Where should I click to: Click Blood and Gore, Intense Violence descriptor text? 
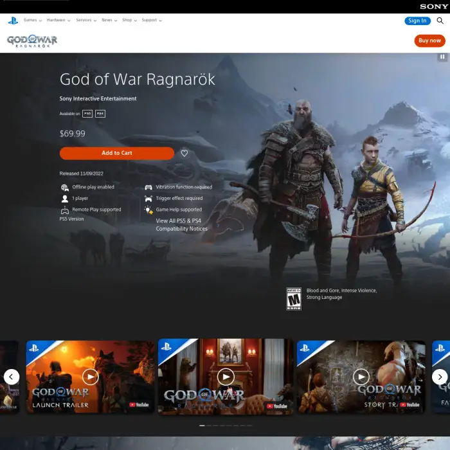click(x=341, y=294)
